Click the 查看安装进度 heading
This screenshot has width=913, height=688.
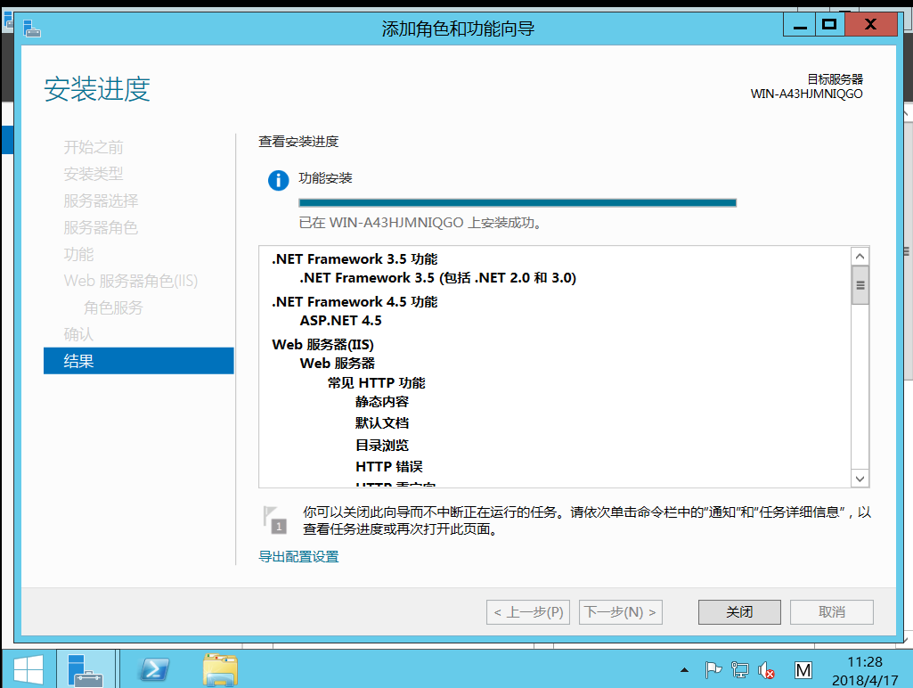tap(298, 142)
